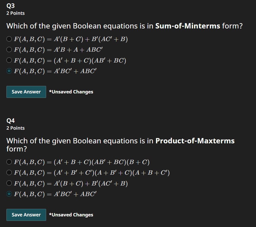The height and width of the screenshot is (227, 256).
Task: Click the 2 Points label under Q3
Action: pos(15,13)
